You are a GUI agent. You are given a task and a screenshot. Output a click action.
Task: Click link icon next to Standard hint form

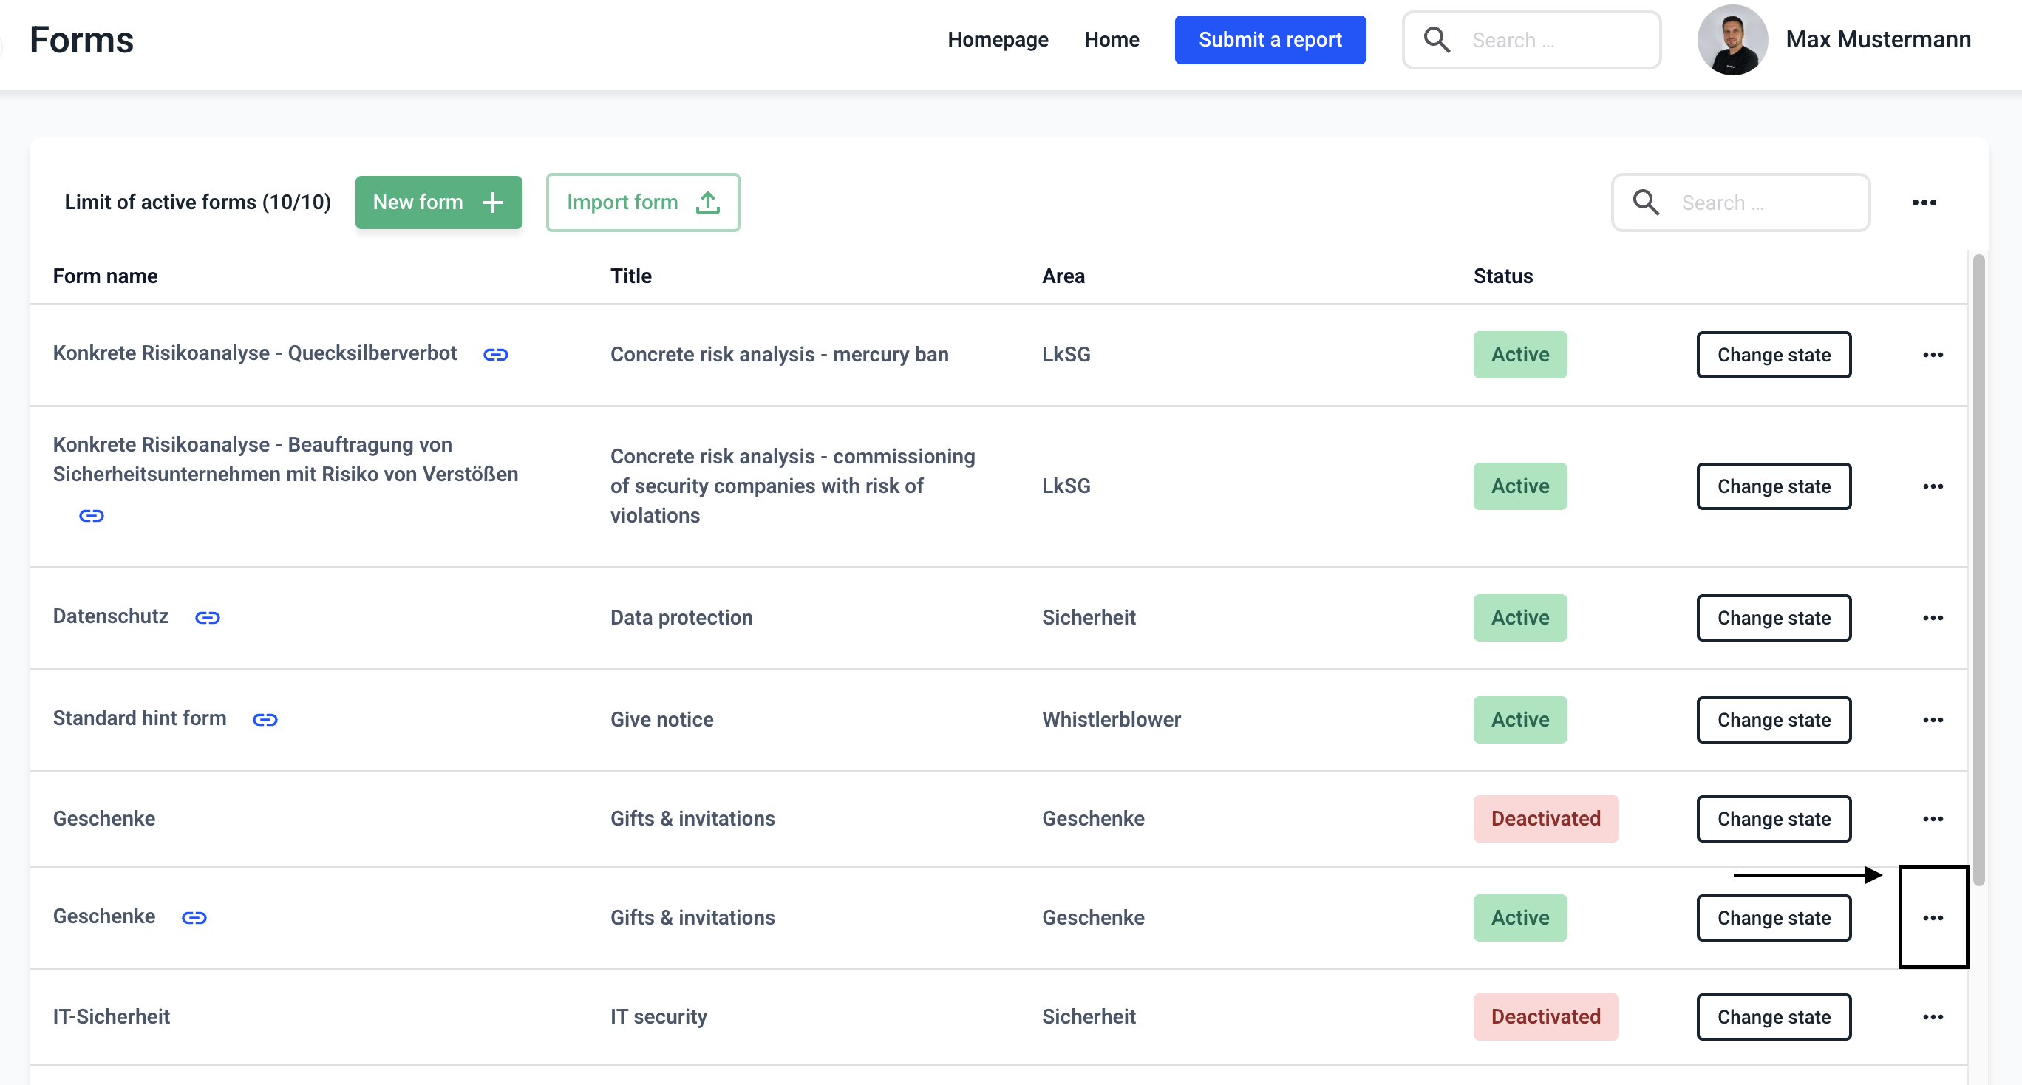tap(265, 720)
